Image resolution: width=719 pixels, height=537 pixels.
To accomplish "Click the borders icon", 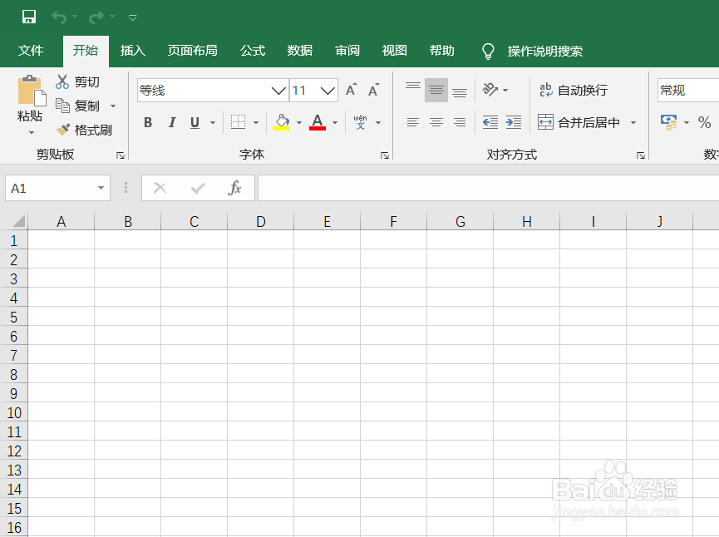I will click(238, 122).
